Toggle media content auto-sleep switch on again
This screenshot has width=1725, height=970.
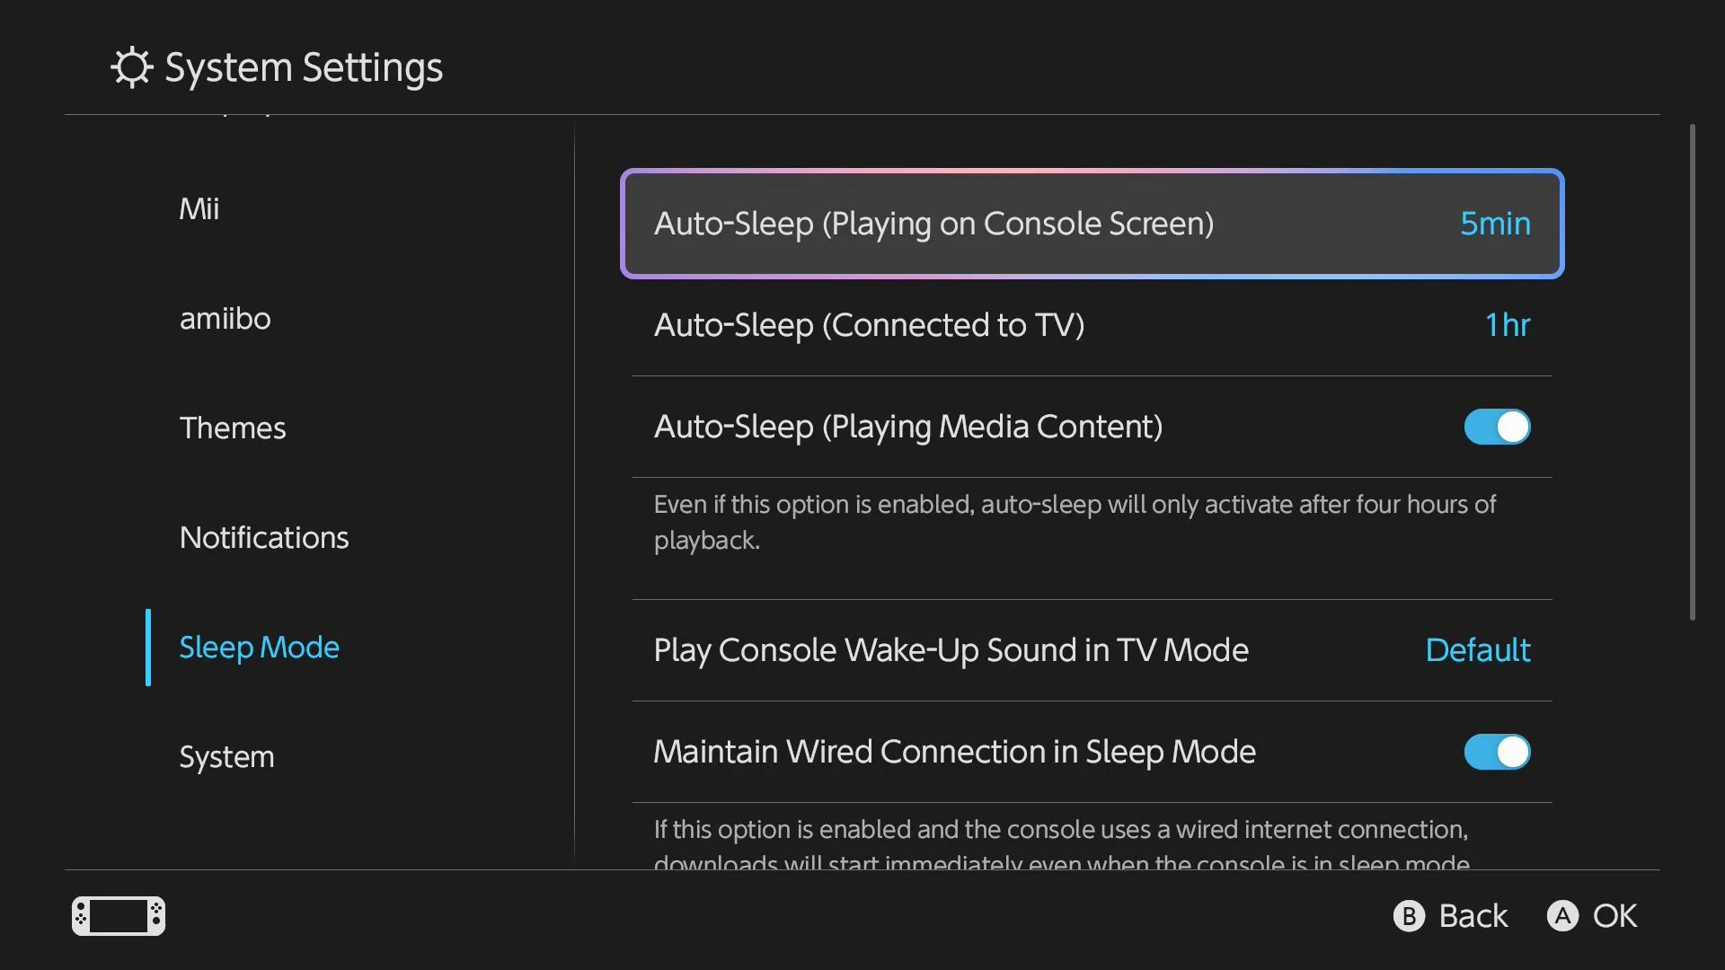(x=1495, y=428)
